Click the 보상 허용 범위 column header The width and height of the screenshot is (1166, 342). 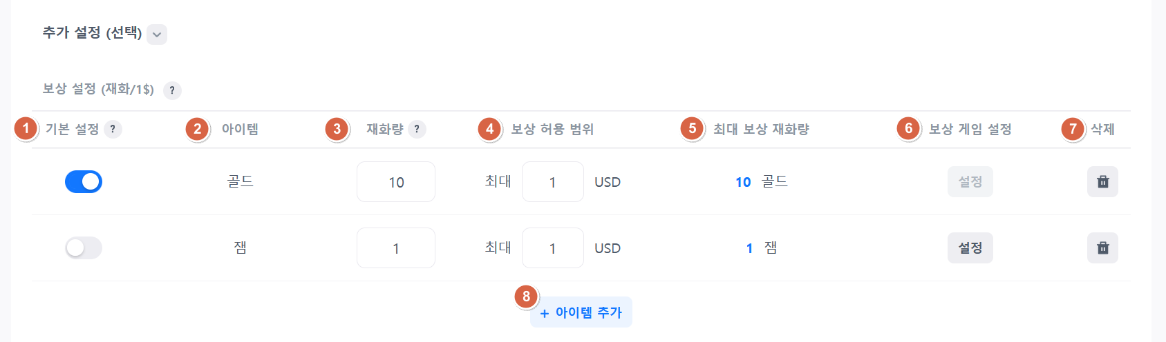coord(552,129)
